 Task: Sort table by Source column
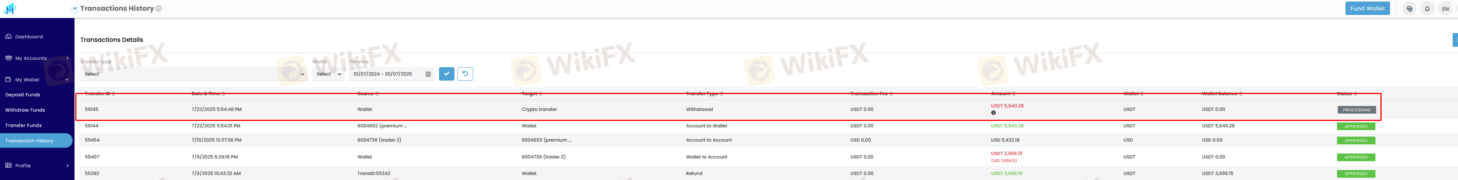coord(367,93)
